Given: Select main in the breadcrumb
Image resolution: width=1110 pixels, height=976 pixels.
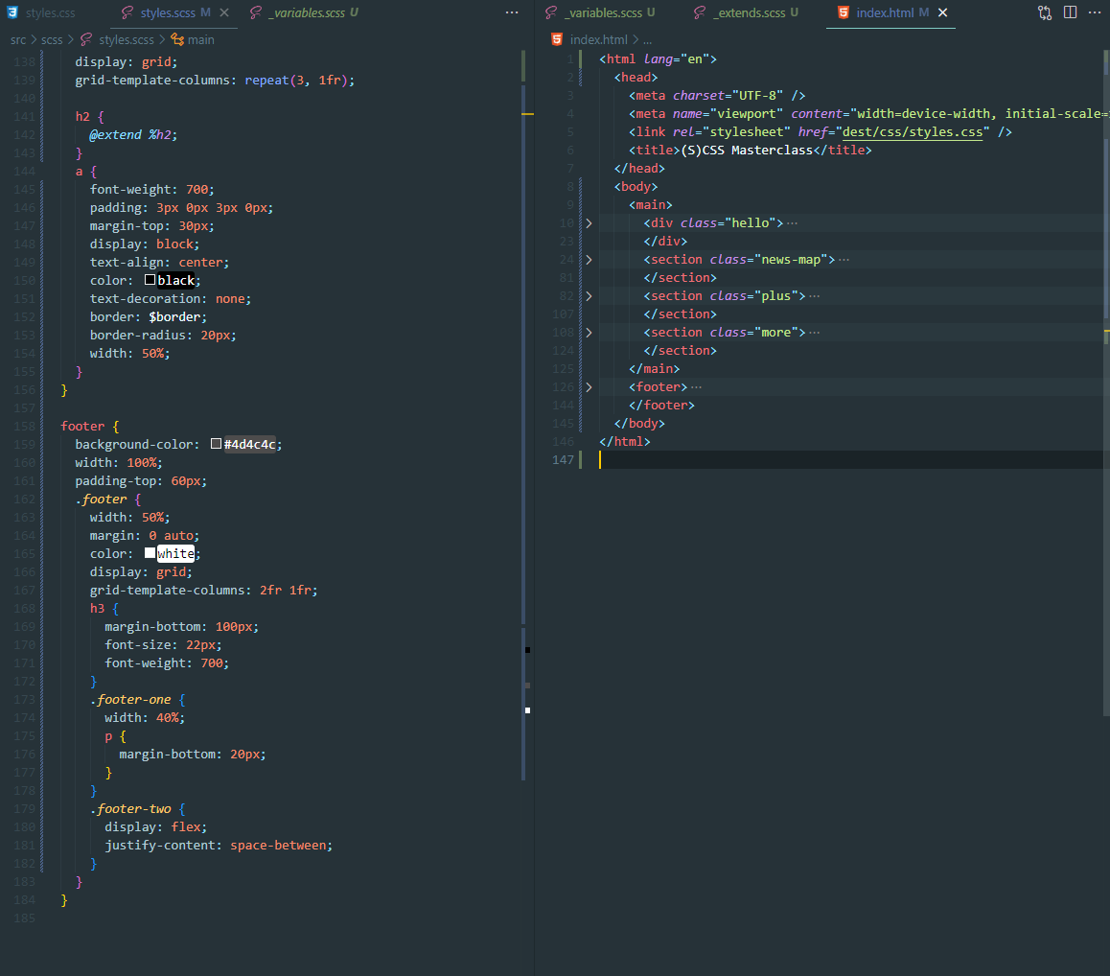Looking at the screenshot, I should coord(201,39).
